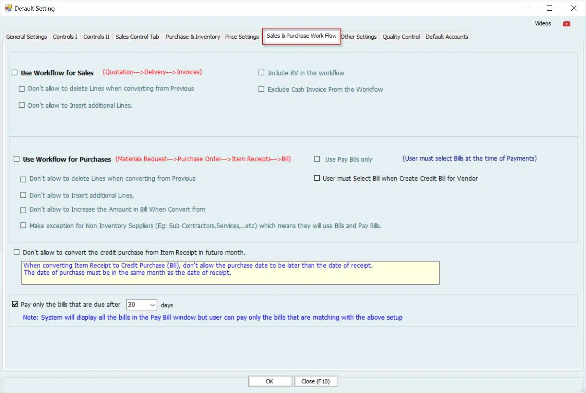Enable Use Workflow for Purchases checkbox
The width and height of the screenshot is (586, 393).
[16, 159]
